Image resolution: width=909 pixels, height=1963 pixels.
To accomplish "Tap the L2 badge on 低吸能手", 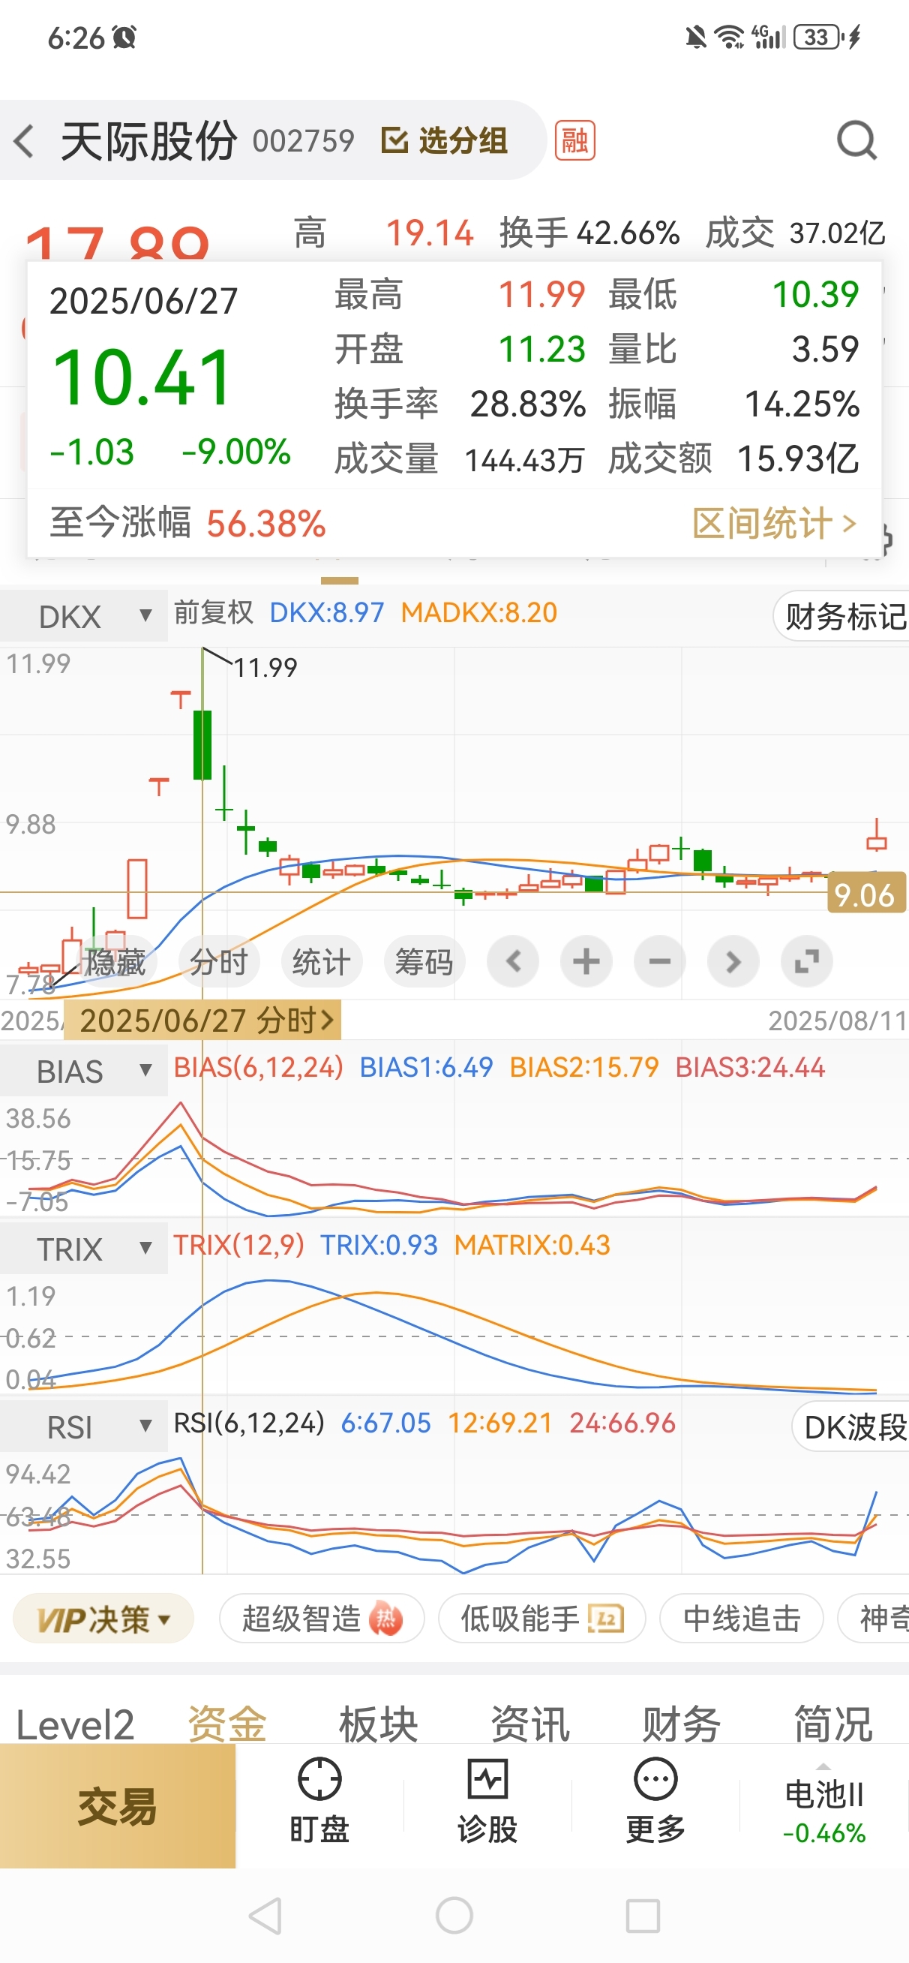I will coord(607,1619).
